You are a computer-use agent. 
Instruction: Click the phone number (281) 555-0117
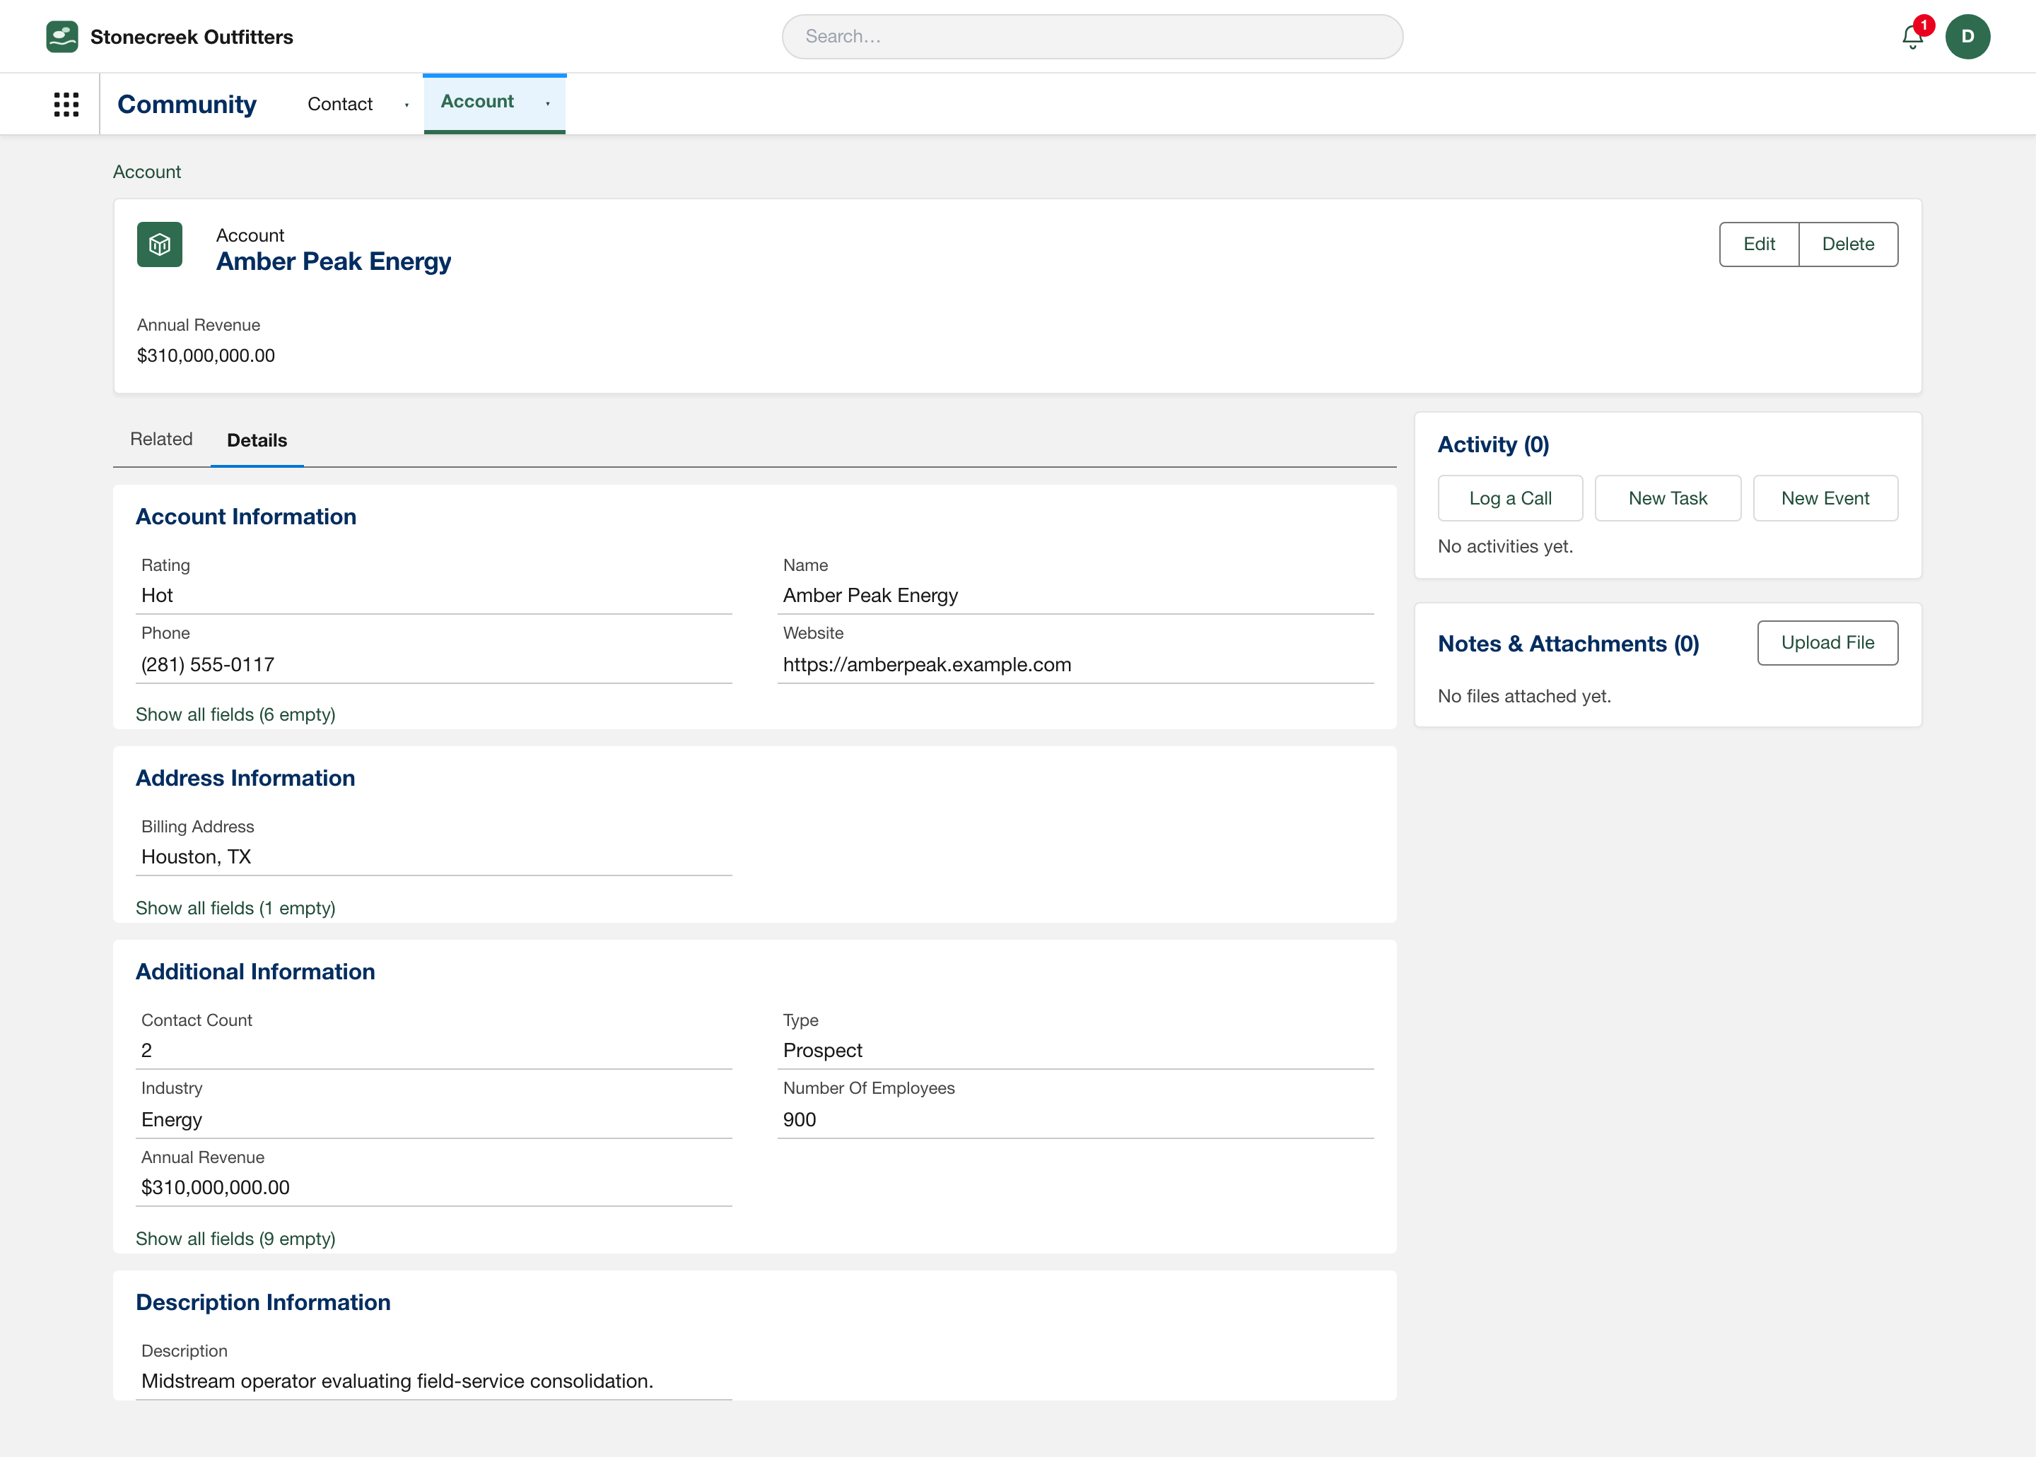coord(207,665)
